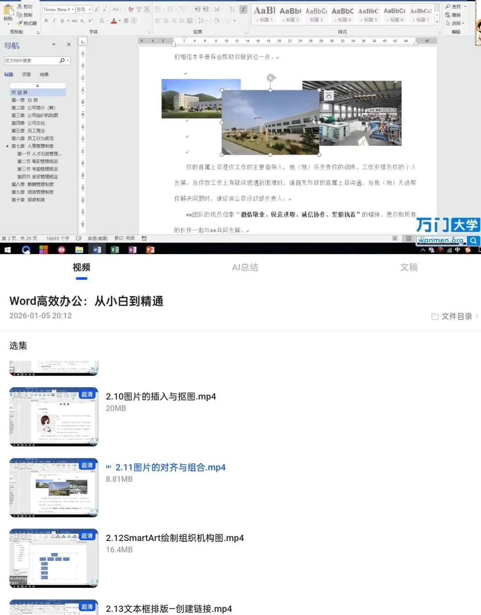481x615 pixels.
Task: Click the Windows Start button
Action: click(8, 250)
